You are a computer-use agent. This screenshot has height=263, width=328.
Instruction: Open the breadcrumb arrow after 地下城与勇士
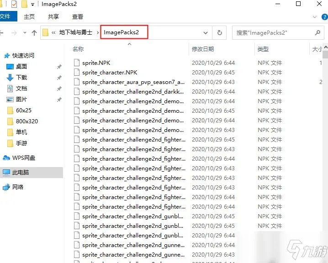click(98, 32)
